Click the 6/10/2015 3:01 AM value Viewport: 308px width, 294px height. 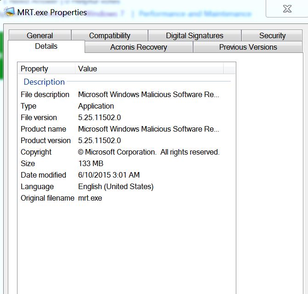click(109, 175)
